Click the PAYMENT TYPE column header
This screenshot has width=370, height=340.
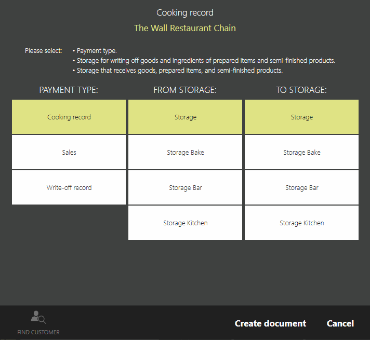pos(69,90)
